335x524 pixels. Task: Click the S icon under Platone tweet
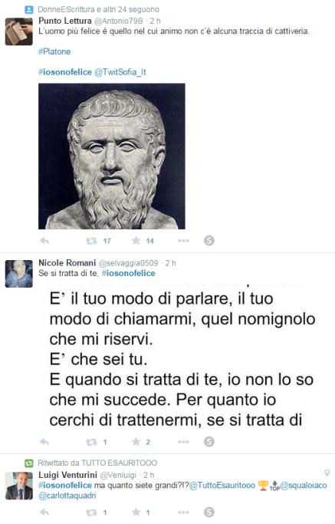(209, 241)
